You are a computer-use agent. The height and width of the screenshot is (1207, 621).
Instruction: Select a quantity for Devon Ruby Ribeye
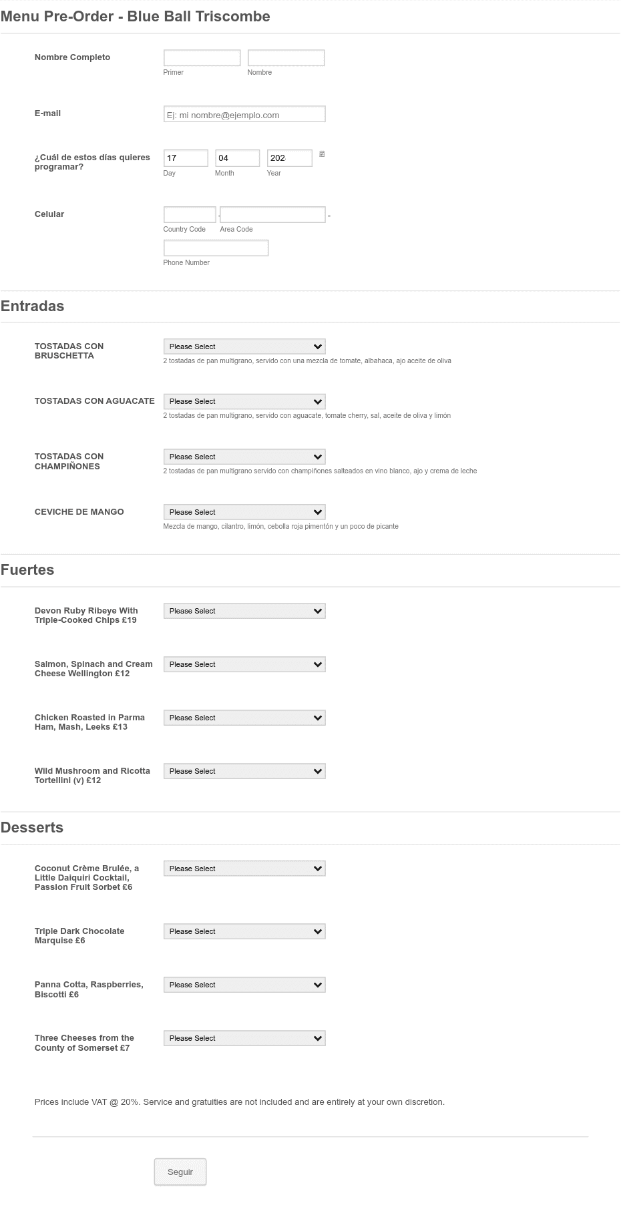coord(244,611)
